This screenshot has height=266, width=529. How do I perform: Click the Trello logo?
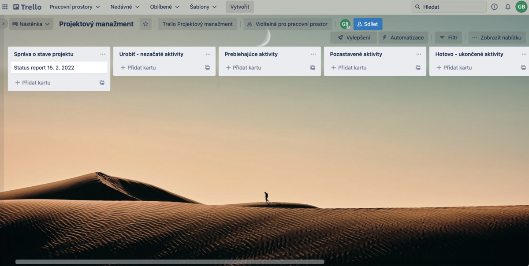pyautogui.click(x=26, y=7)
